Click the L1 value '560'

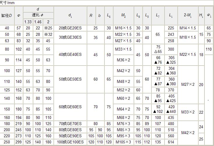click(x=171, y=136)
